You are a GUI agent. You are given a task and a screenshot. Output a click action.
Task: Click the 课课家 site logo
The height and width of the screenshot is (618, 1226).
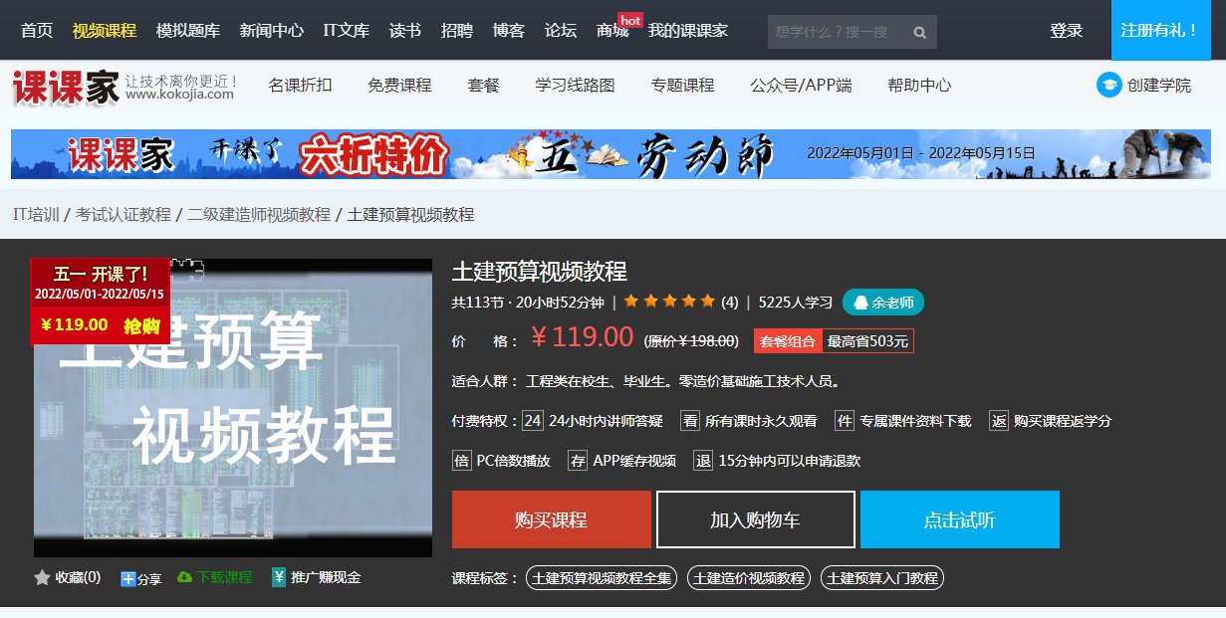point(66,87)
